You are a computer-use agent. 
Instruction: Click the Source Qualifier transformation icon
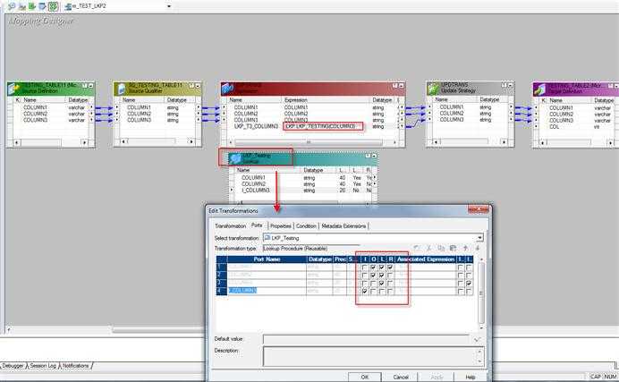121,89
